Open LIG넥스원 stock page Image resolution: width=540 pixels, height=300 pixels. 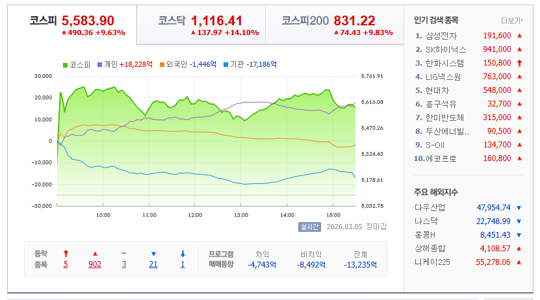(x=443, y=77)
